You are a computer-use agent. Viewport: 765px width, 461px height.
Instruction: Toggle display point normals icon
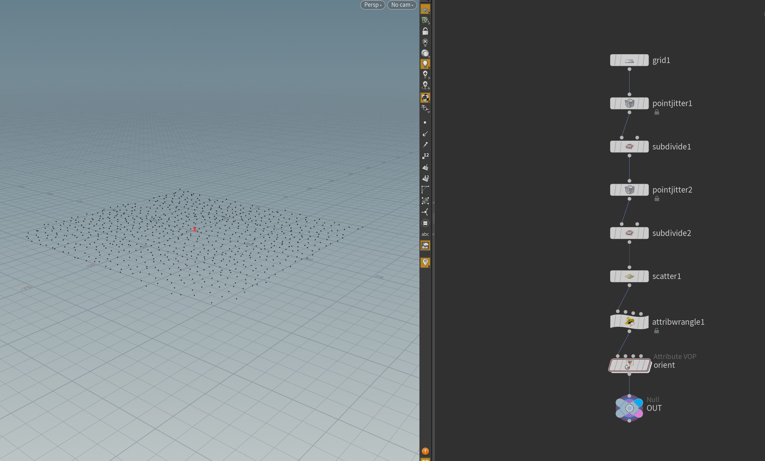[x=425, y=134]
